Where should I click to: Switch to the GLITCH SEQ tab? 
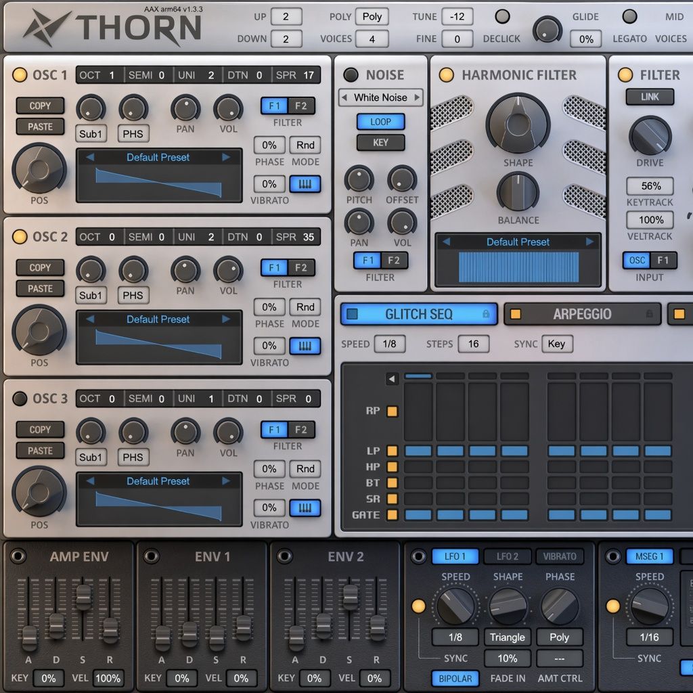point(419,314)
